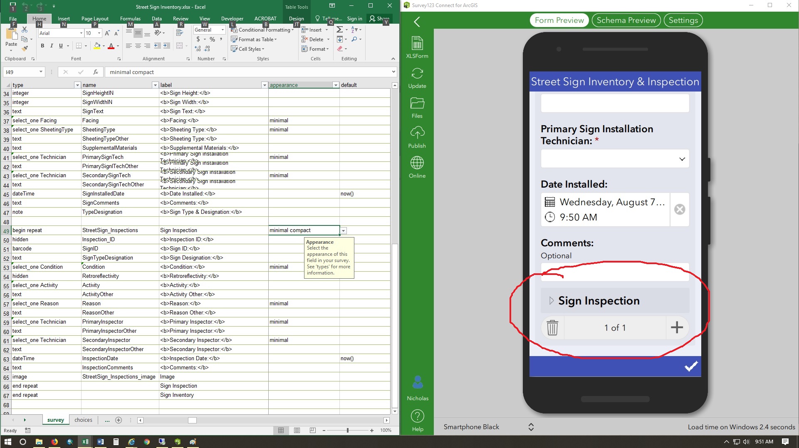Screen dimensions: 799x448
Task: Open the Insert ribbon tab
Action: [64, 19]
